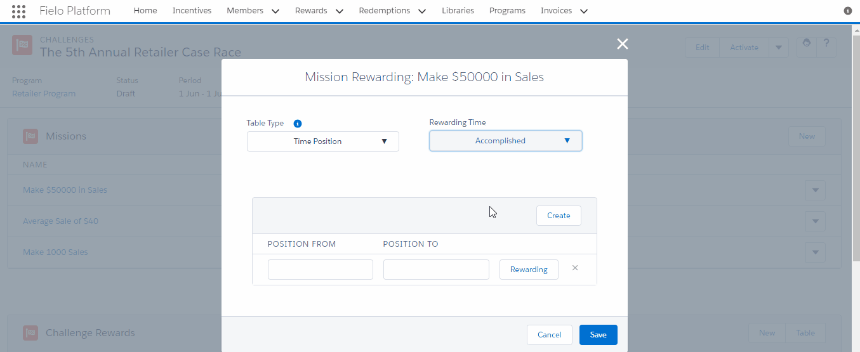Click the Position From input field
Screen dimensions: 860x352
click(321, 270)
